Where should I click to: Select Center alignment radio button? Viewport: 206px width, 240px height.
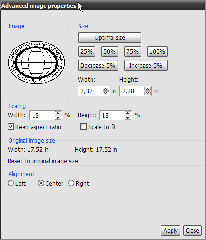[41, 183]
